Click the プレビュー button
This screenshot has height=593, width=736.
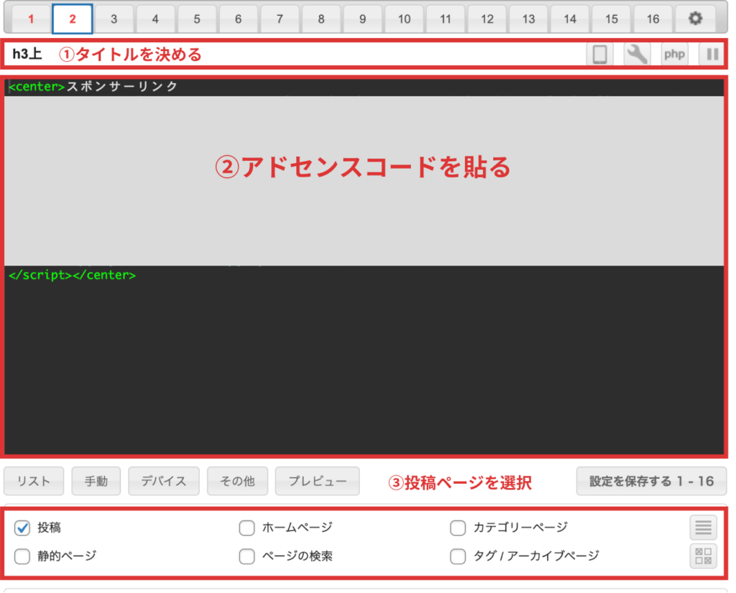(x=317, y=481)
